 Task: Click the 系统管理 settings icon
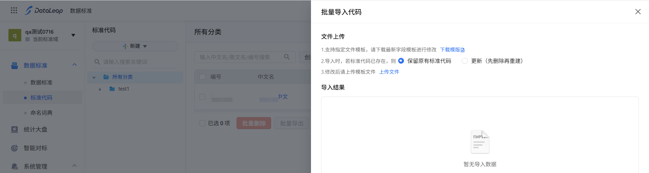pos(15,166)
